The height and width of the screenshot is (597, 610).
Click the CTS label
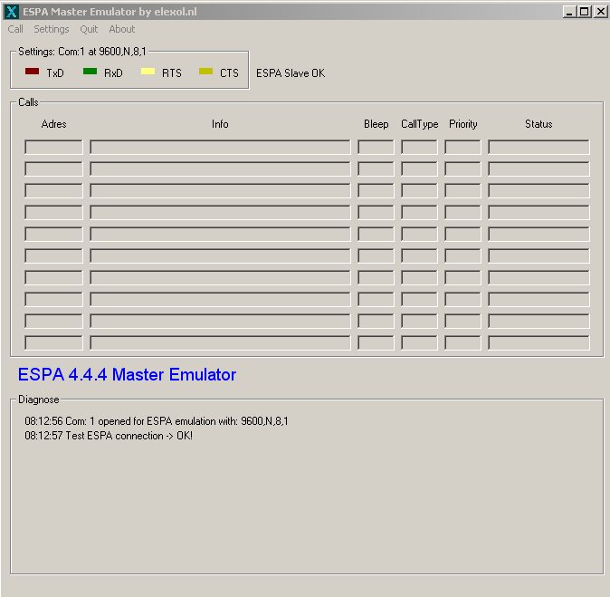click(229, 73)
